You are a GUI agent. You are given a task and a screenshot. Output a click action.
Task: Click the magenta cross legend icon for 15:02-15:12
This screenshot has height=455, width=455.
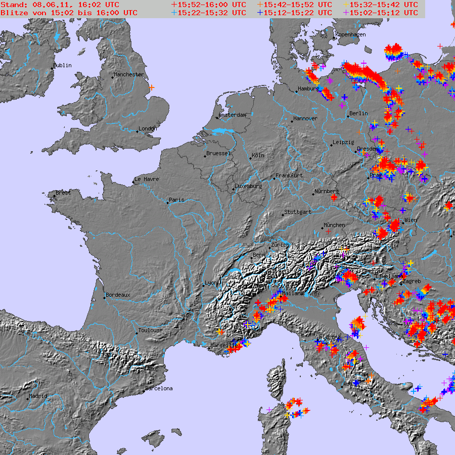pyautogui.click(x=346, y=13)
